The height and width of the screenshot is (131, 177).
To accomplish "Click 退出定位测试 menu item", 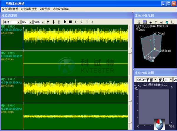I will (60, 9).
